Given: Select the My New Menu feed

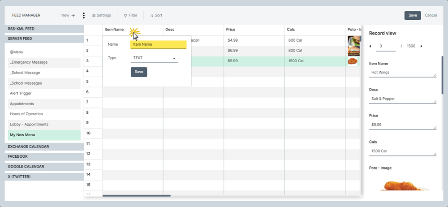Looking at the screenshot, I should point(44,135).
